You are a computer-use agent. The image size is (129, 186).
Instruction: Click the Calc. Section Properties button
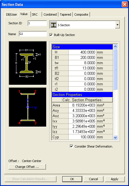click(82, 100)
